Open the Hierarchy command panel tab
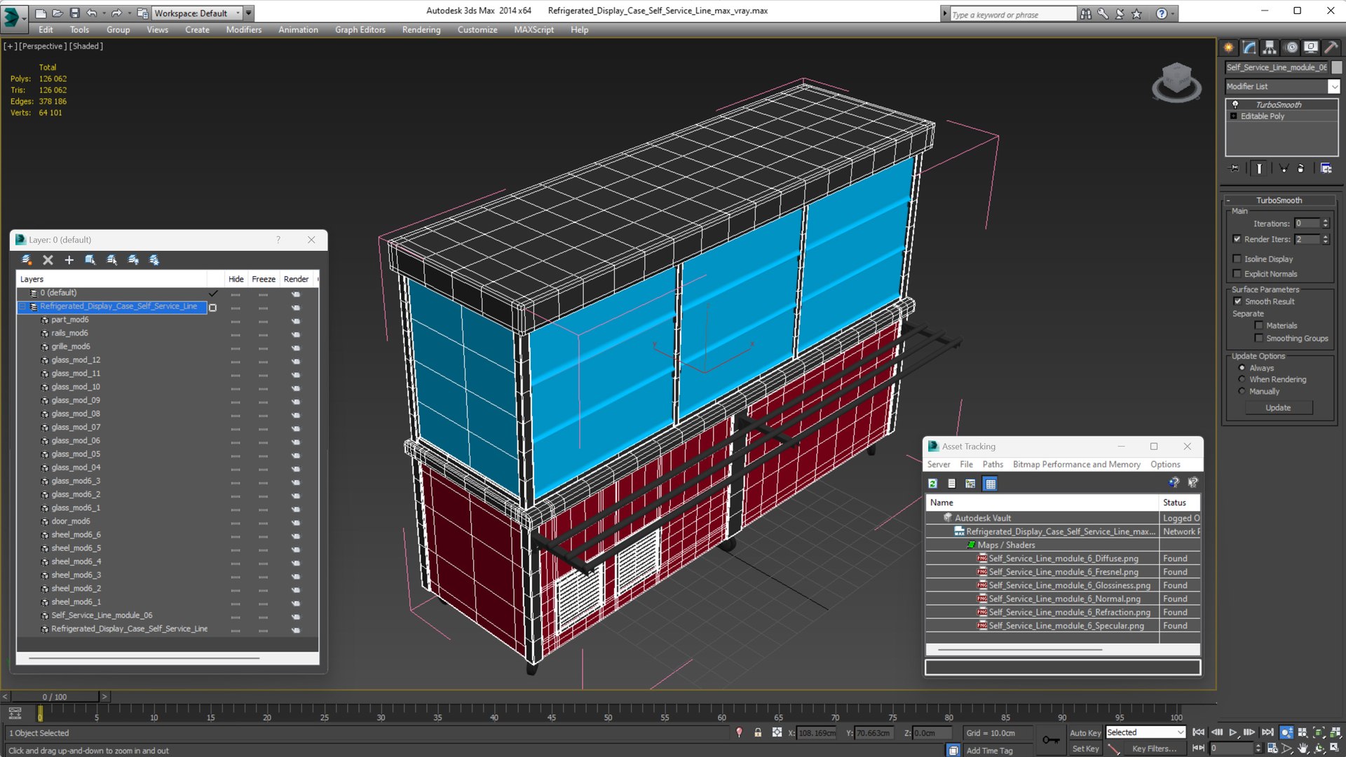The image size is (1346, 757). click(x=1270, y=48)
